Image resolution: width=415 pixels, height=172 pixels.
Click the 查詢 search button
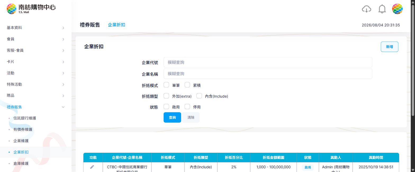tap(172, 117)
